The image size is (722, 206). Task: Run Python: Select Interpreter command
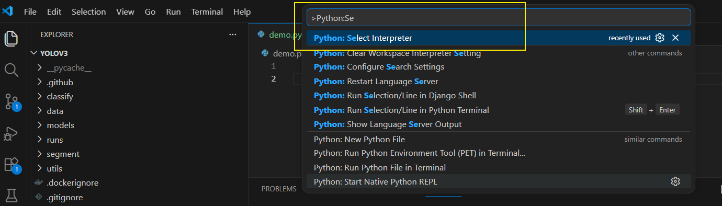499,38
